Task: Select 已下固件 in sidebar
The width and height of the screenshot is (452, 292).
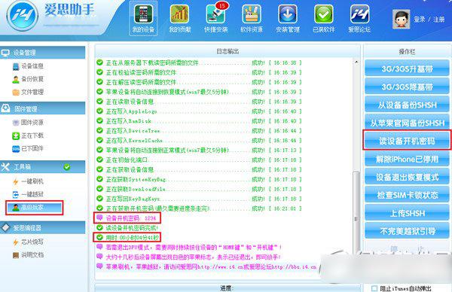Action: pyautogui.click(x=29, y=148)
